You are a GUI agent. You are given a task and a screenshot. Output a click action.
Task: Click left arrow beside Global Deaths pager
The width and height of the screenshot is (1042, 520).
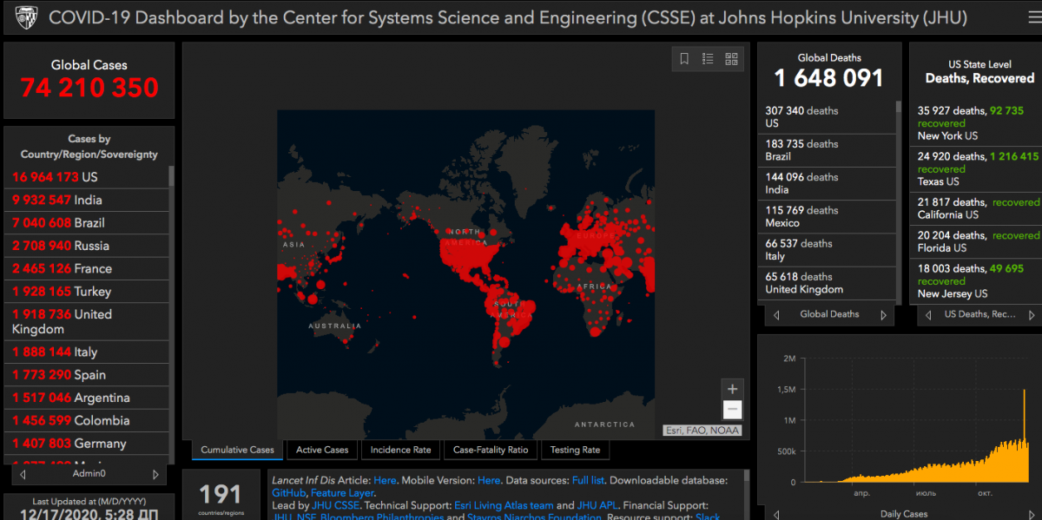point(776,314)
